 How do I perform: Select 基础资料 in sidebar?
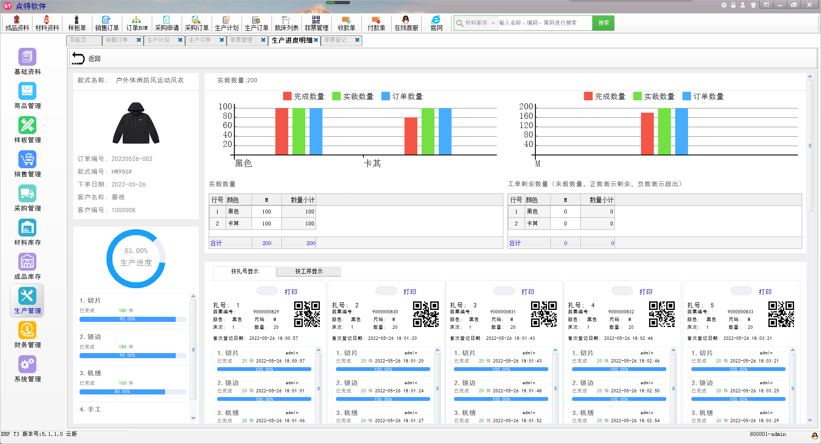point(27,61)
